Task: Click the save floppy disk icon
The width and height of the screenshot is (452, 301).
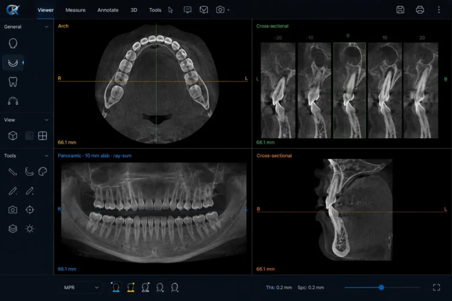Action: [400, 10]
